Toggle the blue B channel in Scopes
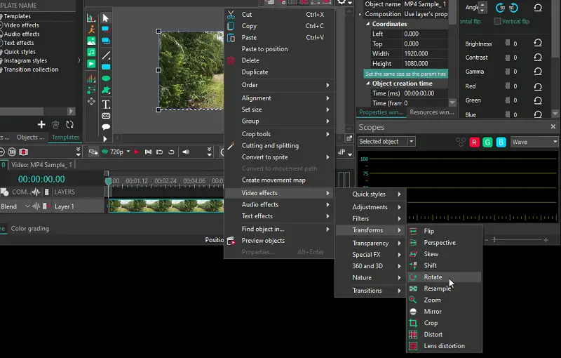 coord(501,142)
